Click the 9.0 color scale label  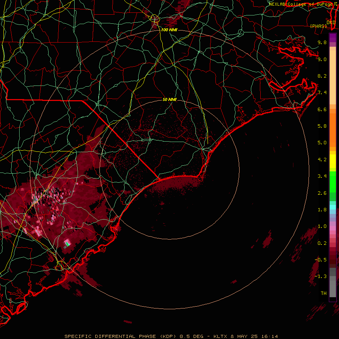click(322, 59)
